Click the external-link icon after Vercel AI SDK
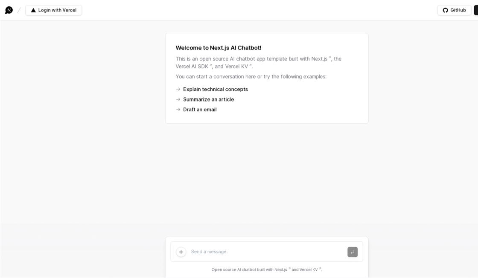Image resolution: width=478 pixels, height=278 pixels. coord(211,65)
